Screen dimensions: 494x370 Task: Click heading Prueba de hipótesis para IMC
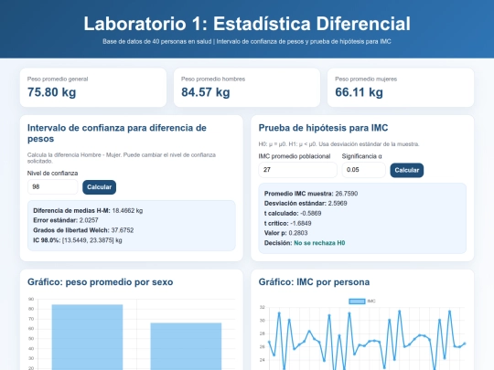(x=323, y=128)
